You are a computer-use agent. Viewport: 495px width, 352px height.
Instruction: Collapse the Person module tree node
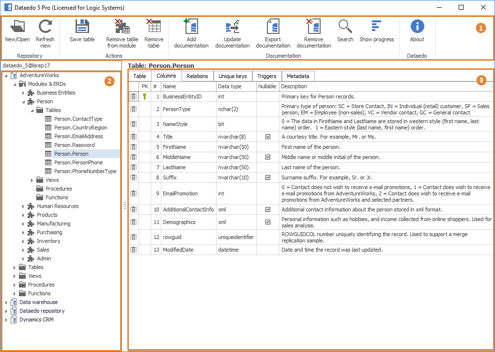point(23,102)
